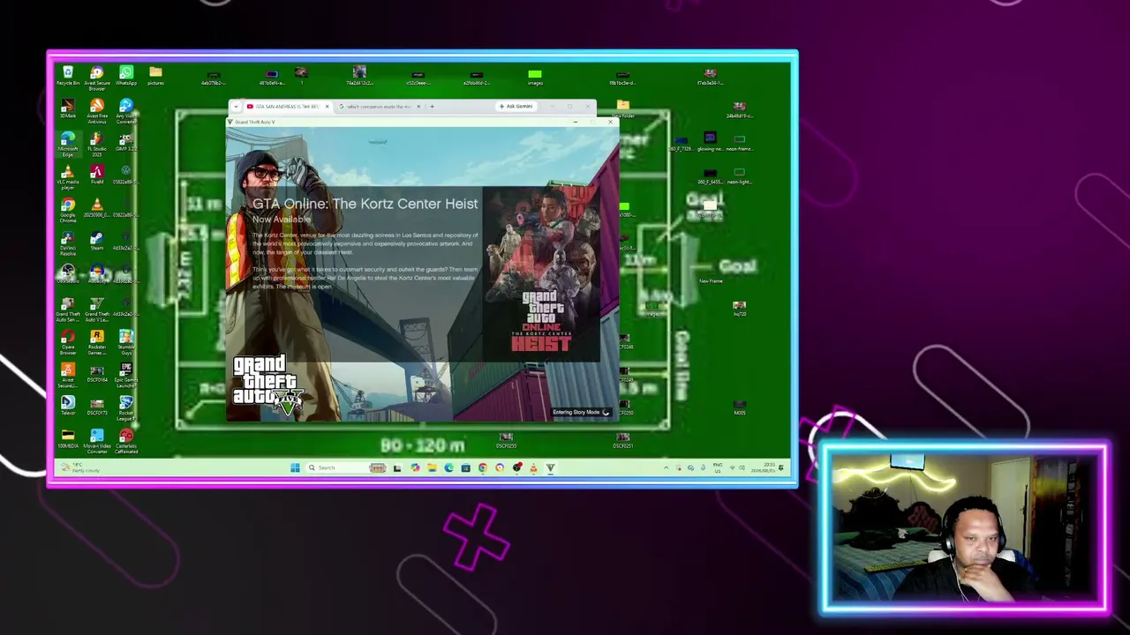Open the GIMP desktop shortcut

(126, 142)
